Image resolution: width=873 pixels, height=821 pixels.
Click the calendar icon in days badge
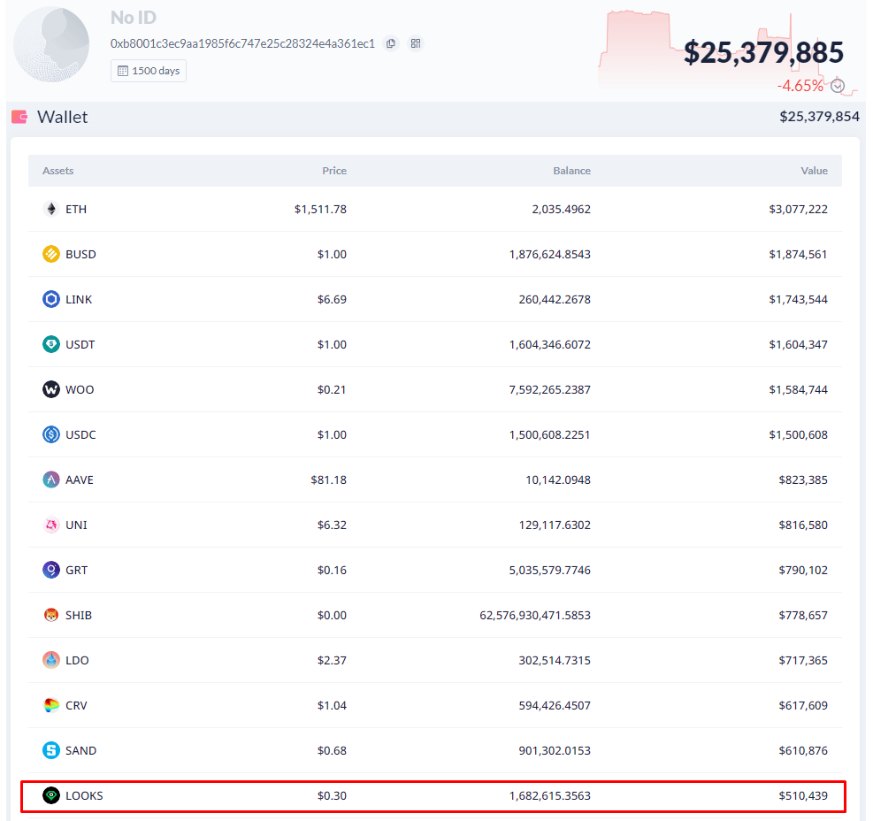click(x=123, y=71)
